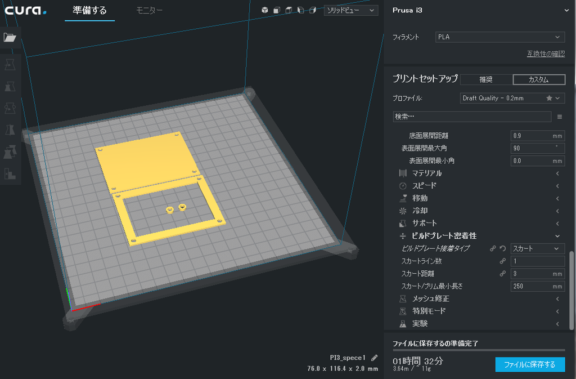Edit the スカート距離 value field

click(x=538, y=274)
